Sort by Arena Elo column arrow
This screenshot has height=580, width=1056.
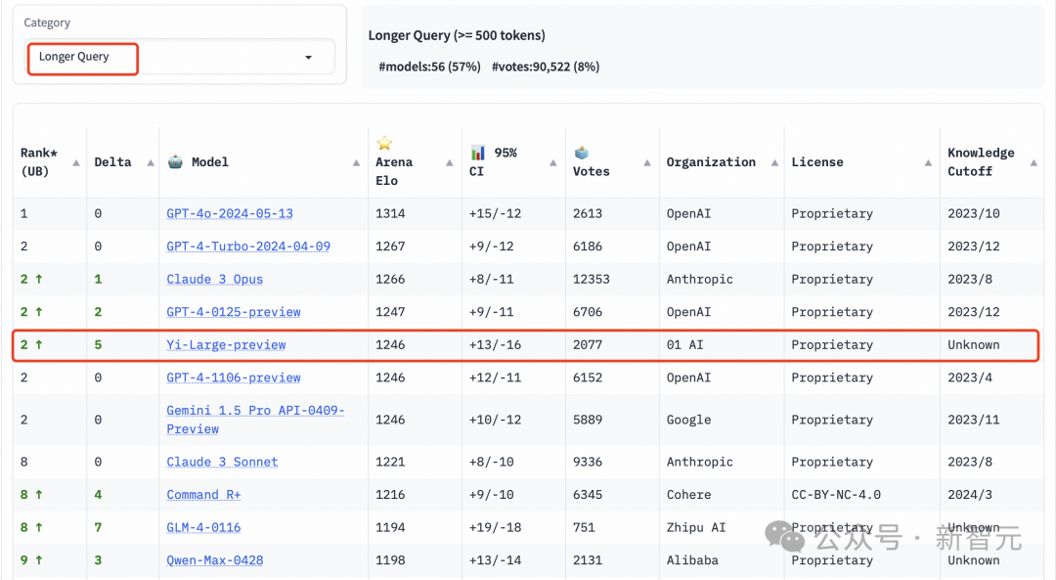click(449, 163)
